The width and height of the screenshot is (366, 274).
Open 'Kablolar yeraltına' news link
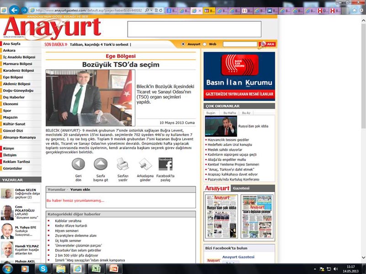[x=68, y=221]
